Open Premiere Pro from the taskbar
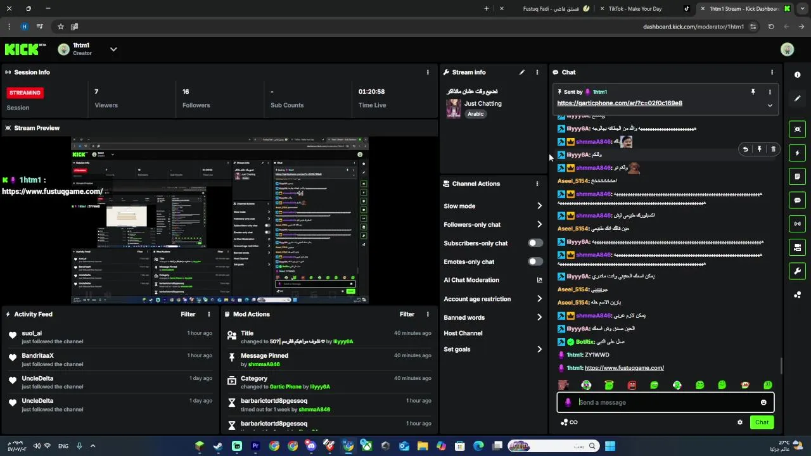Viewport: 811px width, 456px height. 255,446
